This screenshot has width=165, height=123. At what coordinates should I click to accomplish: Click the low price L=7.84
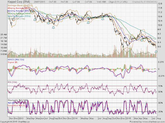pyautogui.click(x=76, y=2)
